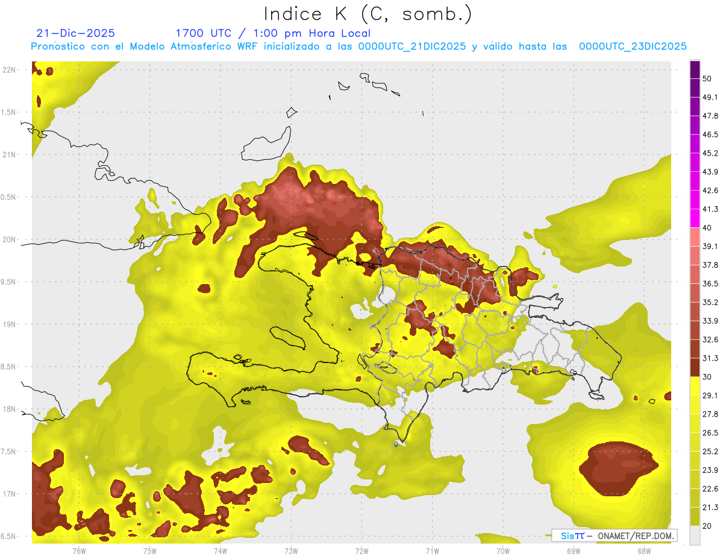Click the colorbar label '35.2'

pos(710,302)
